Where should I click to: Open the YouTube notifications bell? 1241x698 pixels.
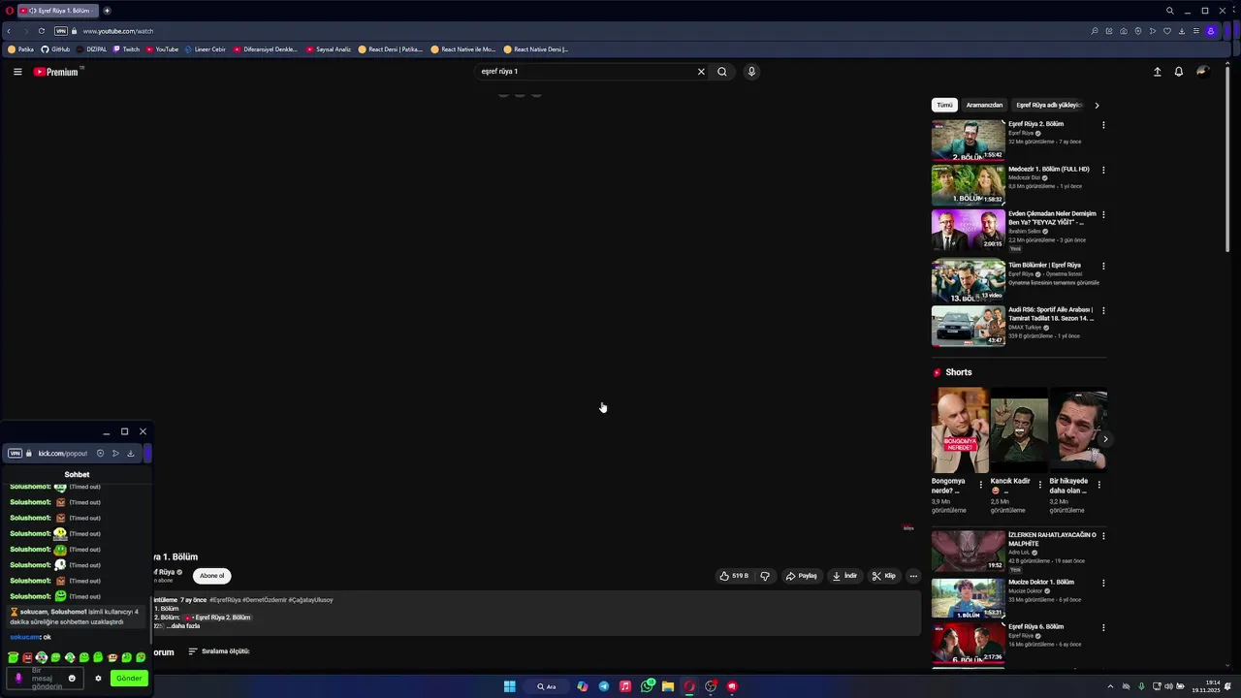(x=1179, y=72)
